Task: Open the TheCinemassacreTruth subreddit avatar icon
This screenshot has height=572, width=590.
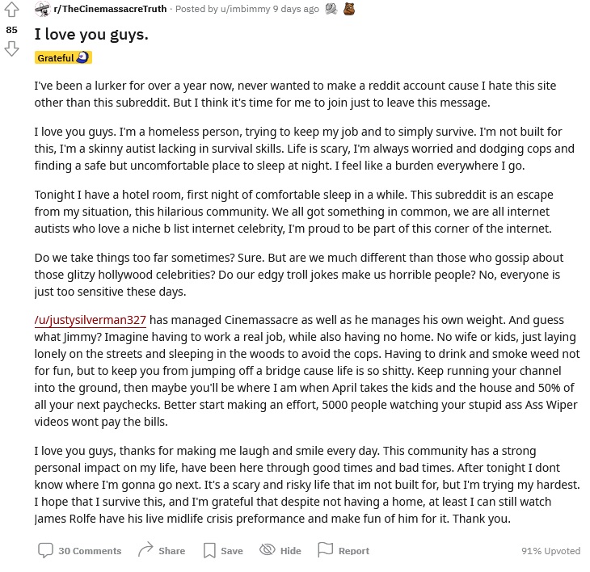Action: point(43,9)
